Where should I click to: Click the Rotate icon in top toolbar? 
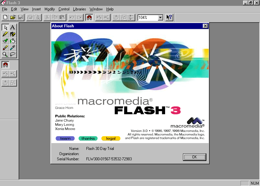click(x=116, y=18)
